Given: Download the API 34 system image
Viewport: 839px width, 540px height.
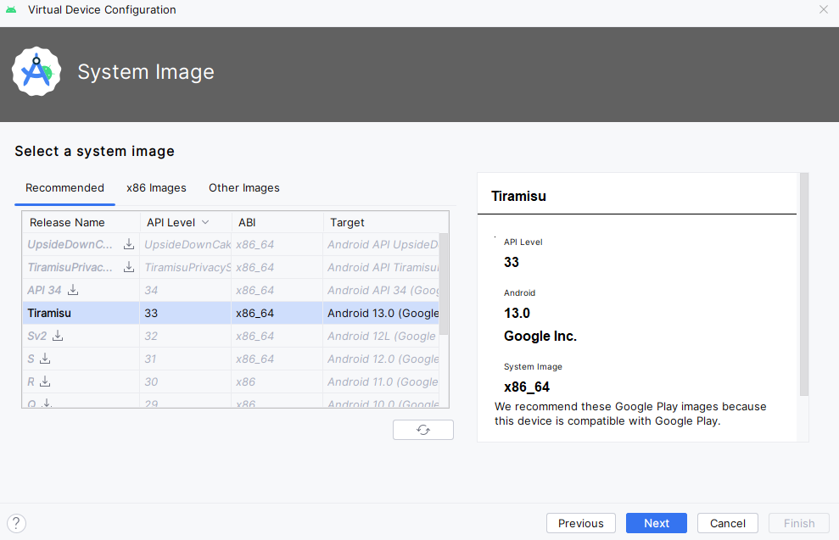Looking at the screenshot, I should tap(73, 290).
